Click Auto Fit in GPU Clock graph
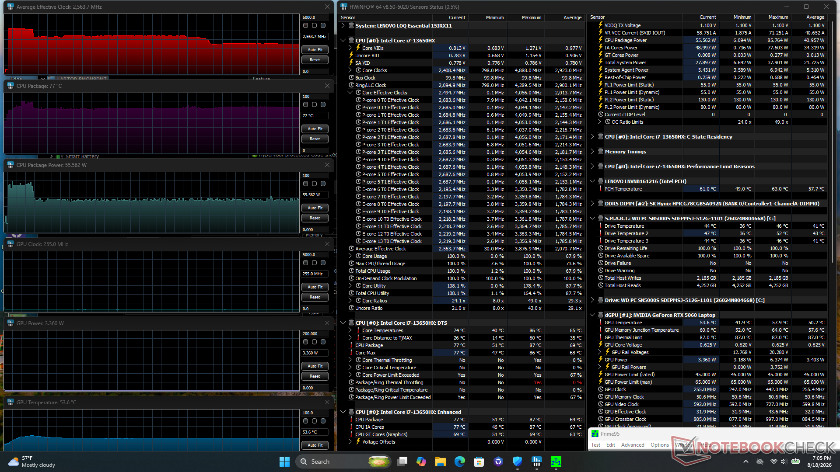 [x=315, y=287]
